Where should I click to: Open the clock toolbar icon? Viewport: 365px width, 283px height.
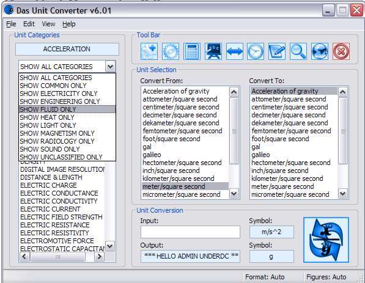[256, 51]
